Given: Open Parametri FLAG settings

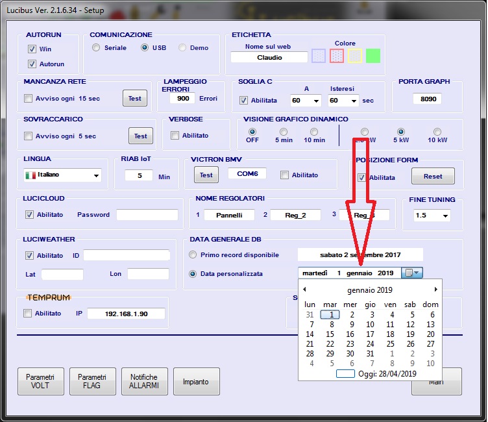Looking at the screenshot, I should tap(93, 381).
